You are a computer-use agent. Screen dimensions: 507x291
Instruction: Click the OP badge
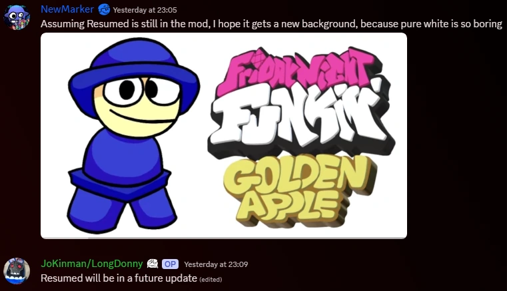click(170, 264)
